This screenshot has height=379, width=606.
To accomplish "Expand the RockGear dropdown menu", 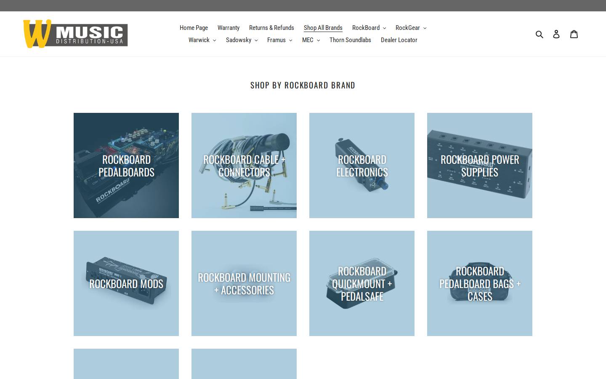I will [411, 28].
